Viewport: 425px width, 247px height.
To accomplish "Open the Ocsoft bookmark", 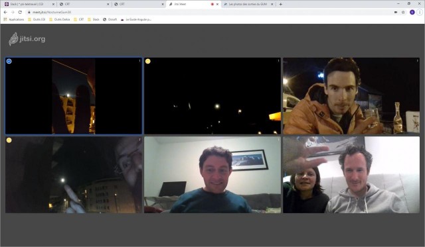I will (x=110, y=19).
